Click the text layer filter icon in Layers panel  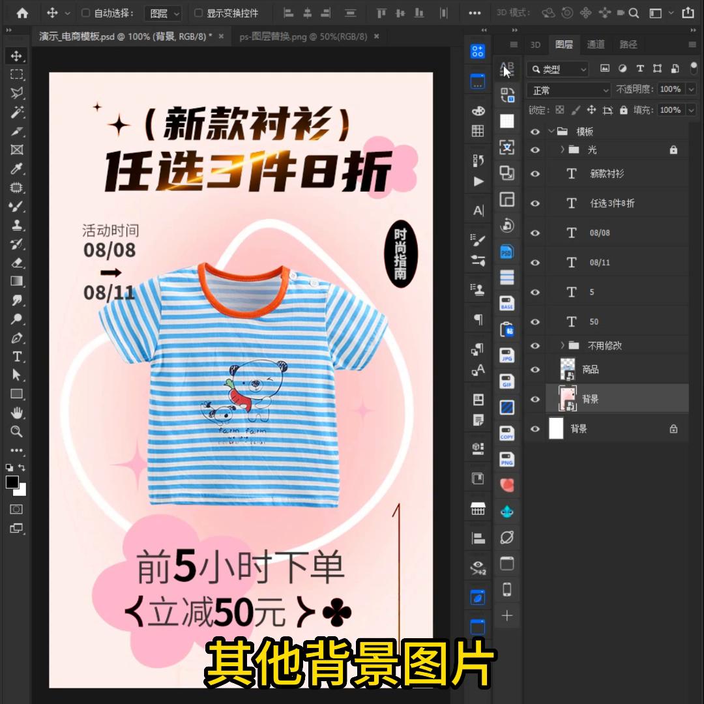click(x=640, y=68)
